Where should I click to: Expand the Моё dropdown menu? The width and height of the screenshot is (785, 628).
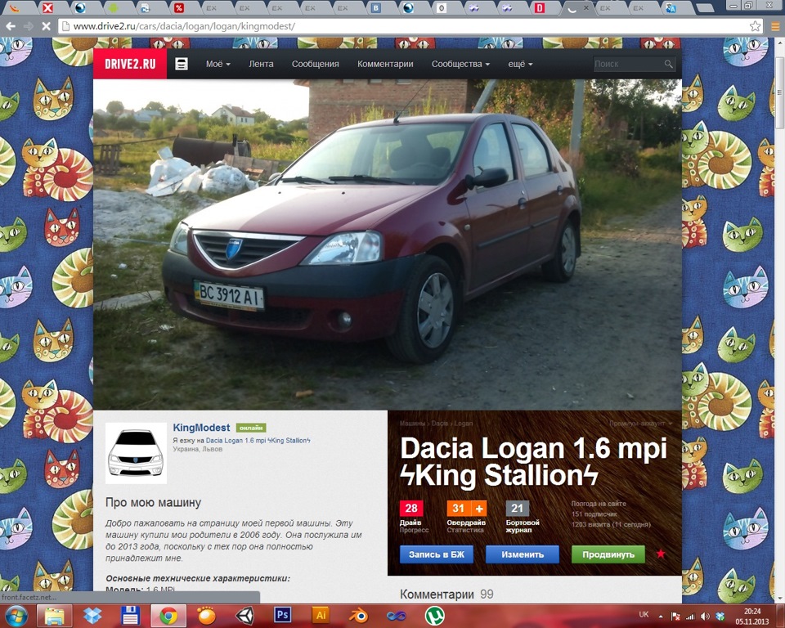click(x=218, y=64)
